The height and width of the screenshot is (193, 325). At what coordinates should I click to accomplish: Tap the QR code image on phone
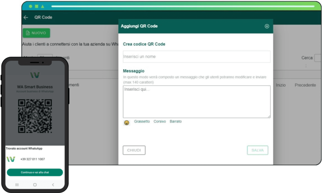pyautogui.click(x=35, y=116)
